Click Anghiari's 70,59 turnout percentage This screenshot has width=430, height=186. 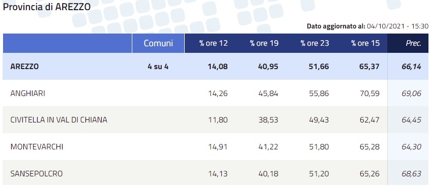369,94
